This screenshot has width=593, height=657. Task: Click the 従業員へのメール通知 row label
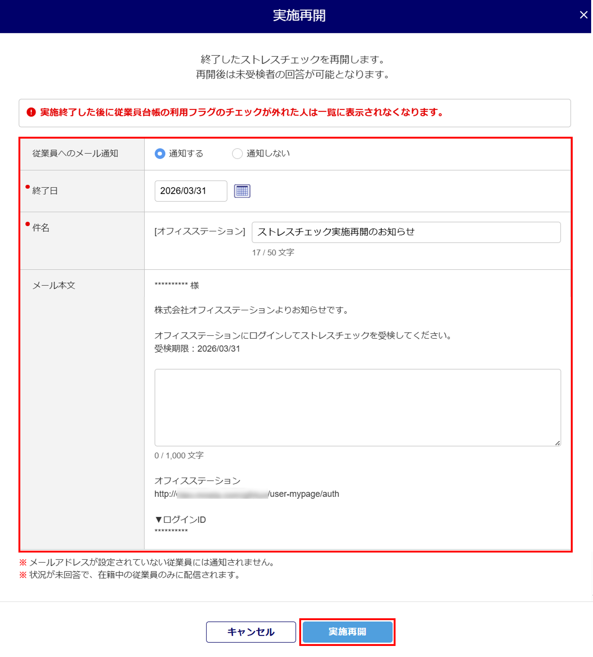(75, 153)
